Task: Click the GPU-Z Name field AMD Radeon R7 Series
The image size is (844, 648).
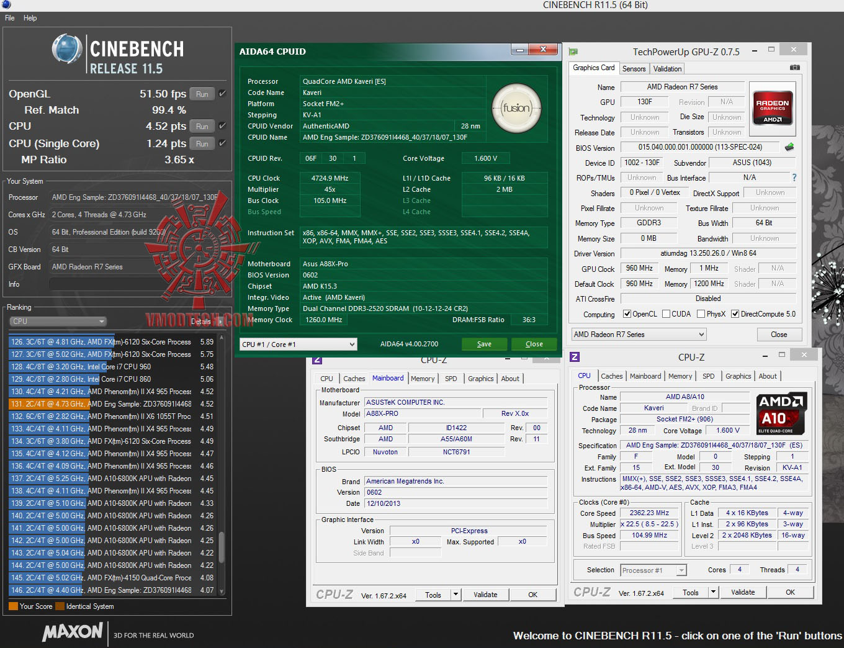Action: coord(682,87)
